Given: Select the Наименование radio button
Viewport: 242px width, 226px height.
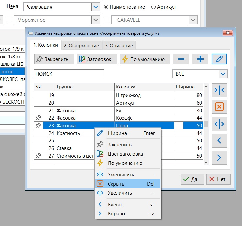Looking at the screenshot, I should (x=106, y=7).
